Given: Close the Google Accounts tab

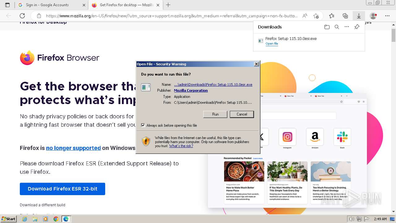Looking at the screenshot, I should pyautogui.click(x=84, y=5).
